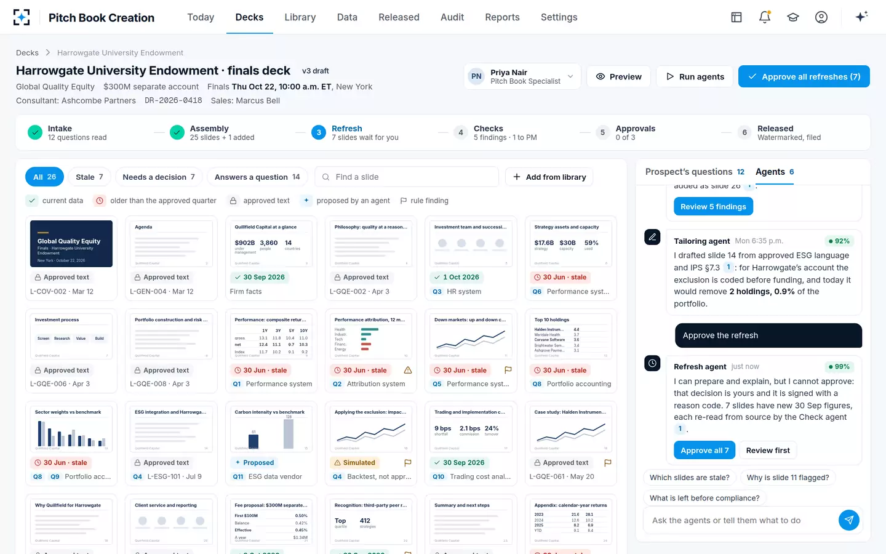Expand citation 1 in Tailoring agent message
Image resolution: width=886 pixels, height=554 pixels.
coord(728,267)
